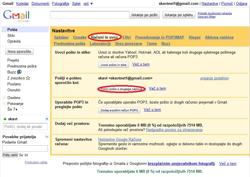Open the Prednostna pošta settings tab
250x177 pixels.
69,43
